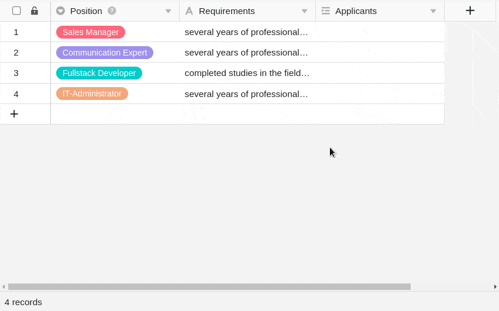This screenshot has width=499, height=311.
Task: Open the Requirements column dropdown arrow
Action: (x=305, y=11)
